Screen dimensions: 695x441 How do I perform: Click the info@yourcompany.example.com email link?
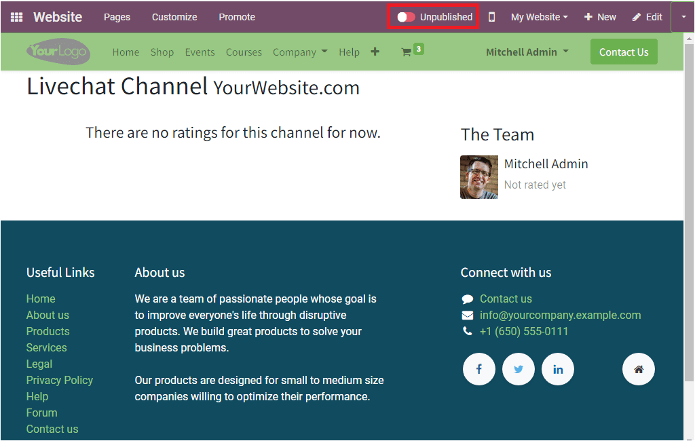click(x=560, y=315)
